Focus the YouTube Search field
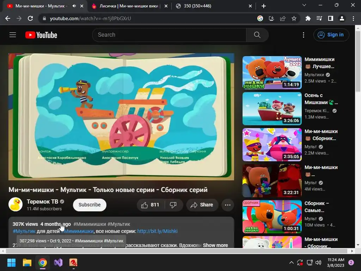Image resolution: width=361 pixels, height=271 pixels. pyautogui.click(x=169, y=35)
